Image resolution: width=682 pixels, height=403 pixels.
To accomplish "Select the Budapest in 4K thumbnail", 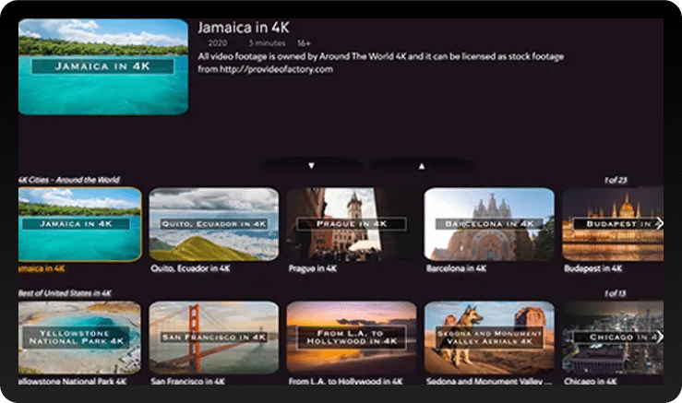I will (613, 224).
